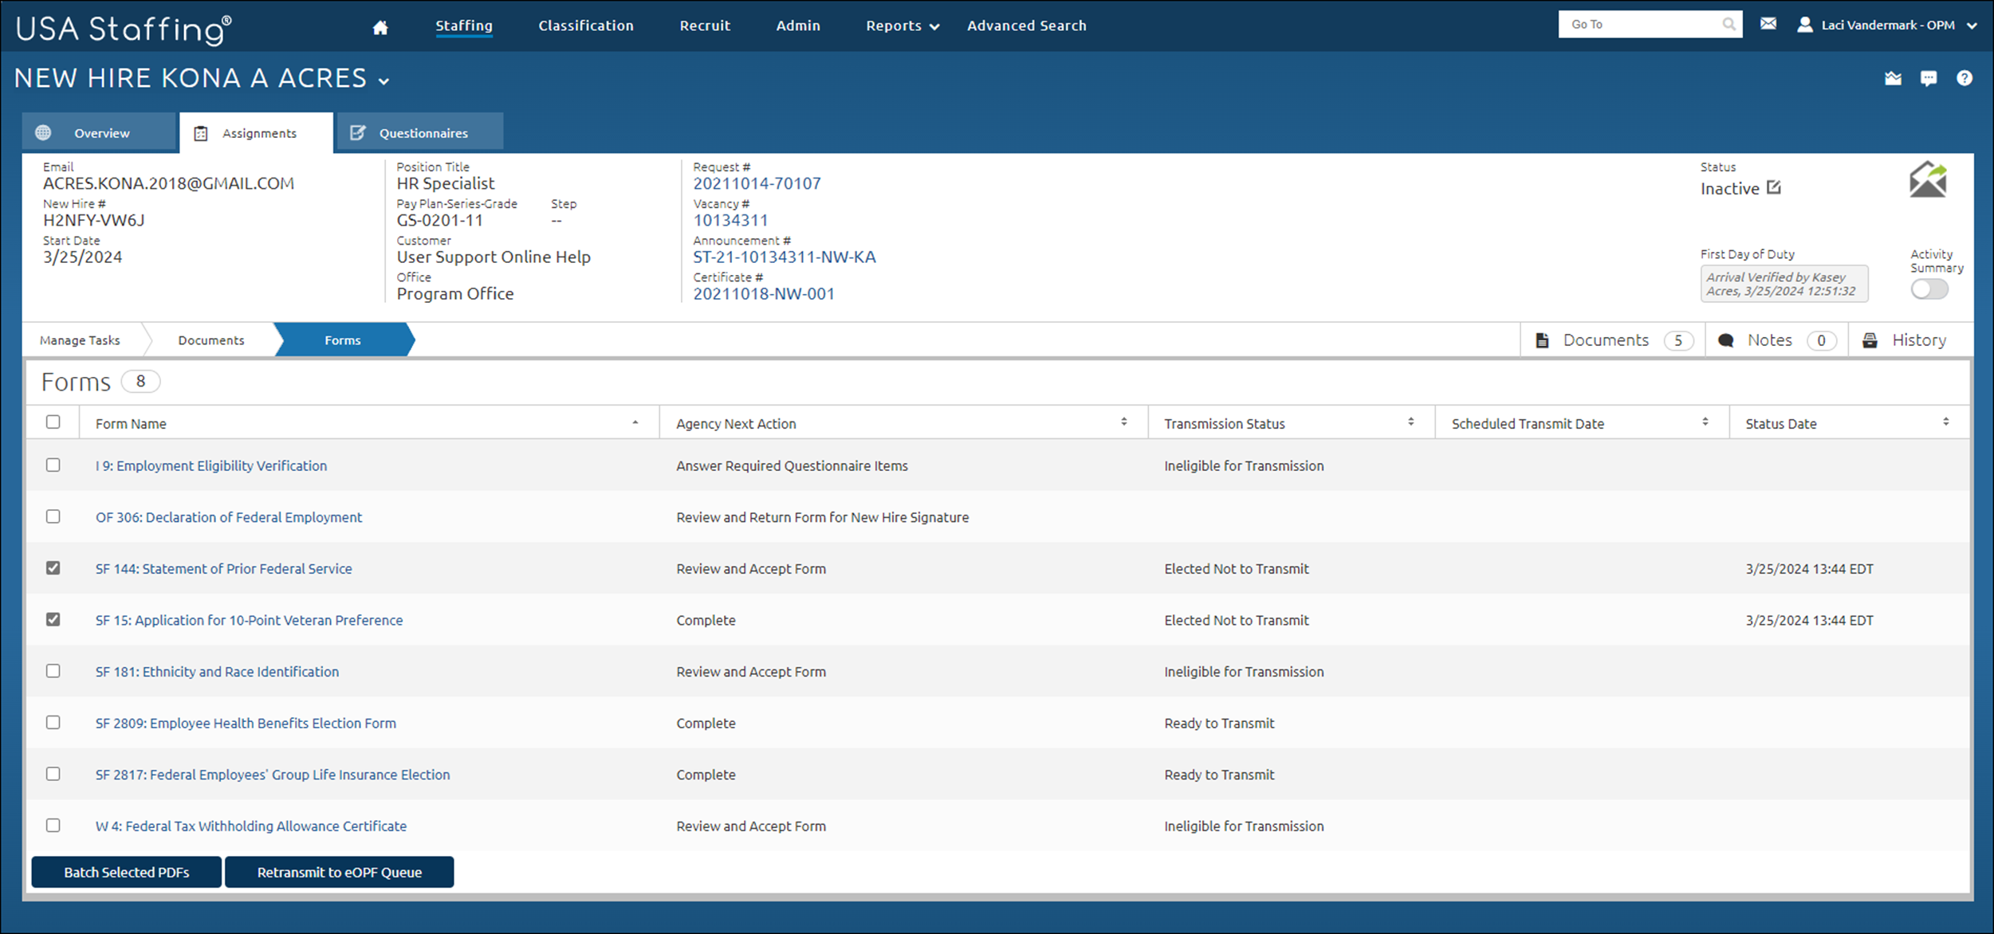Go to the Manage Tasks step
The image size is (1994, 934).
80,340
